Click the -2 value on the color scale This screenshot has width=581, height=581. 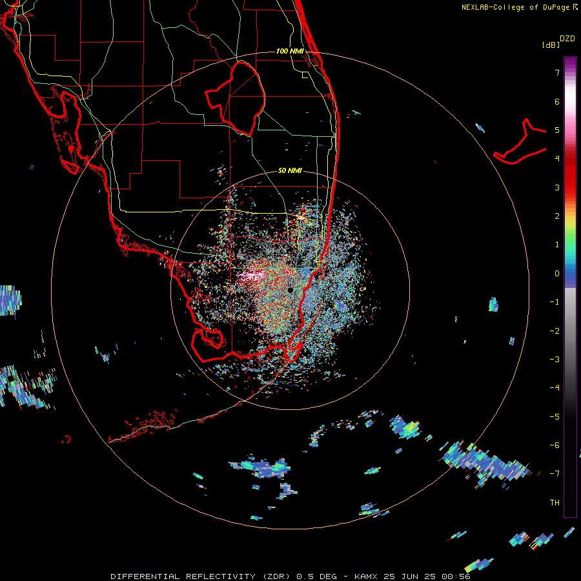pos(555,331)
